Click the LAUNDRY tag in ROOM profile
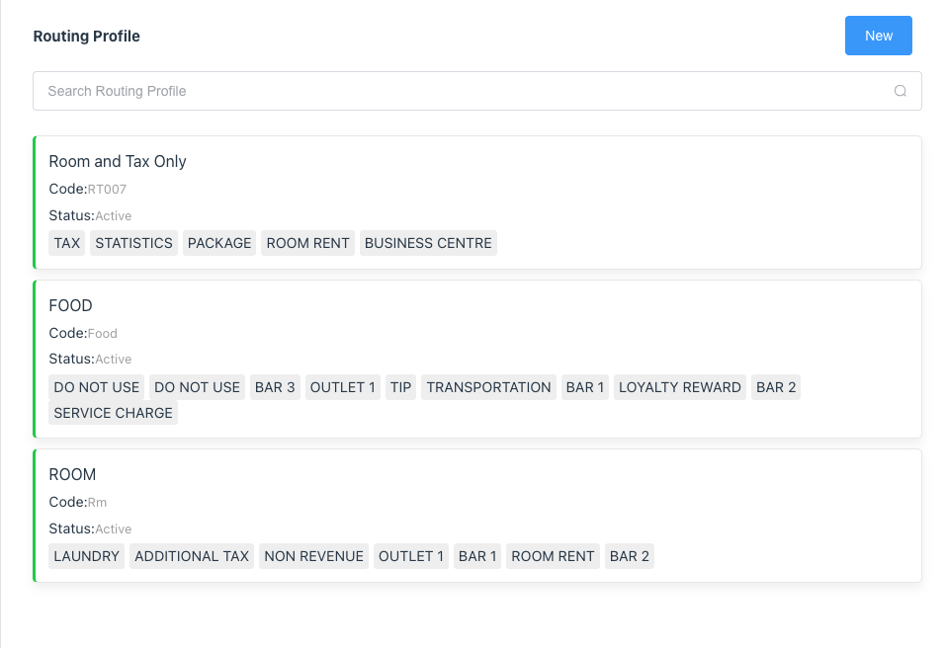This screenshot has width=945, height=648. [x=86, y=556]
